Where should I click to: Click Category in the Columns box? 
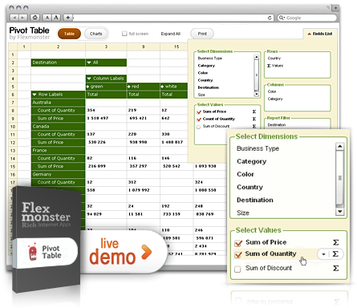275,99
